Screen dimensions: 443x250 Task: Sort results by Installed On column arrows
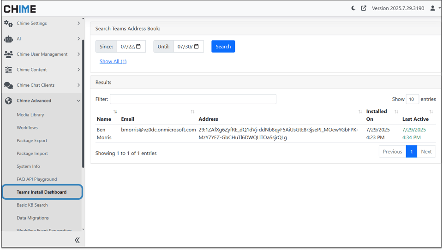click(x=396, y=112)
